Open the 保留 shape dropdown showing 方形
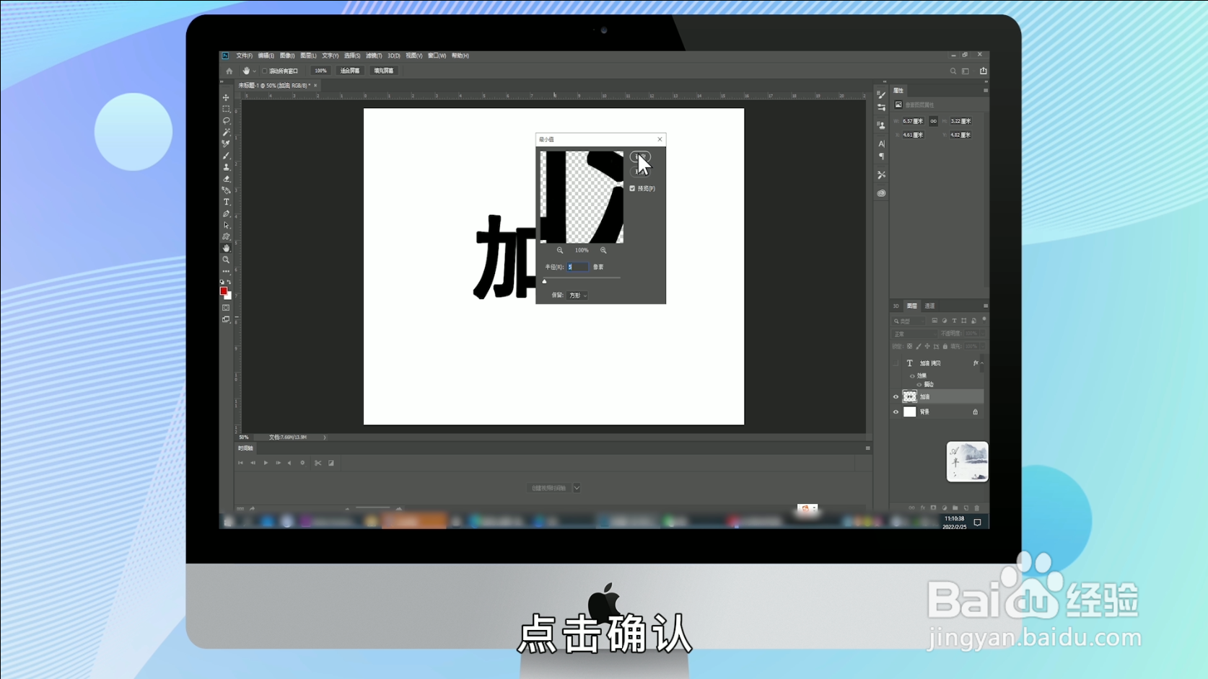This screenshot has width=1208, height=679. point(576,296)
